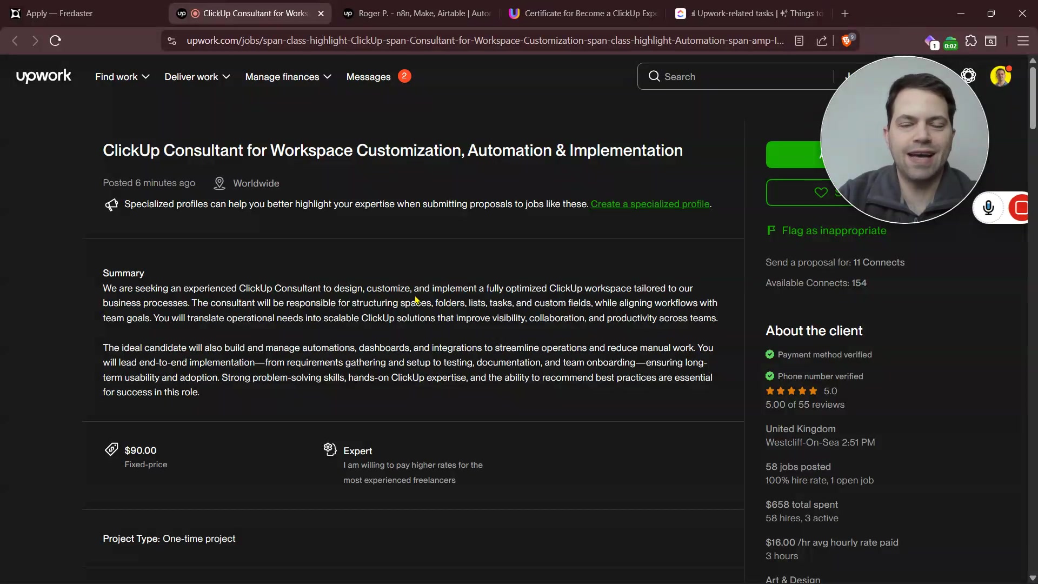Click the Upwork logo
1038x584 pixels.
point(43,76)
